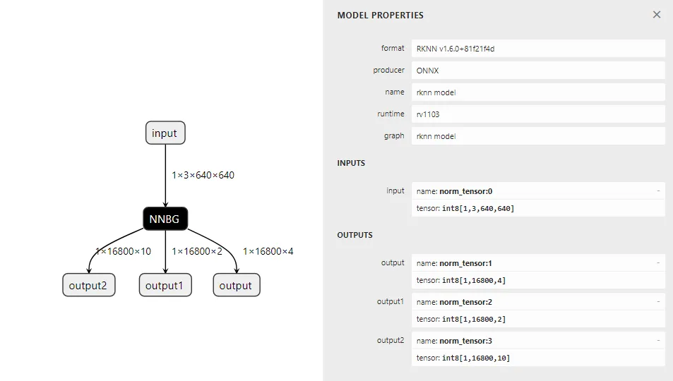
Task: Click tensor int8[1,3,640,640] text
Action: coord(465,209)
